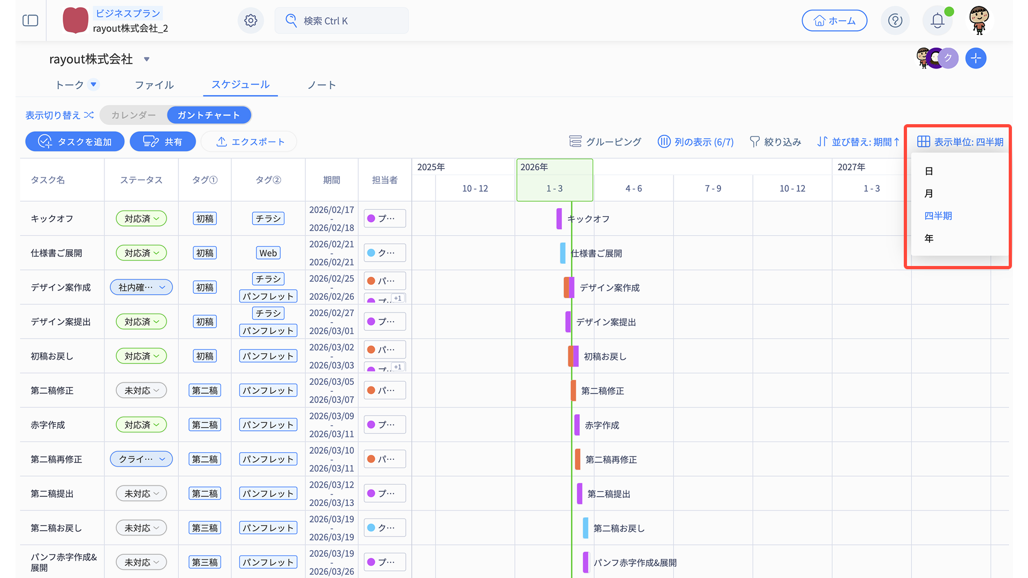
Task: Click the タスクを追加 button
Action: (75, 142)
